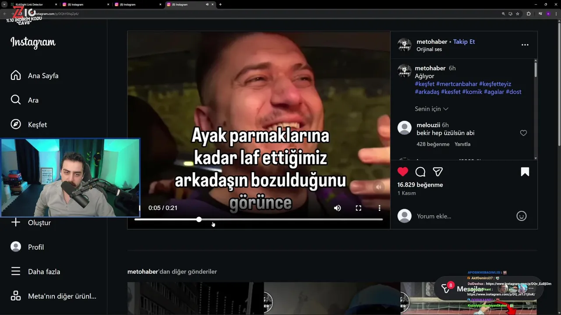Click metohaber header avatar
The image size is (561, 315).
[405, 45]
